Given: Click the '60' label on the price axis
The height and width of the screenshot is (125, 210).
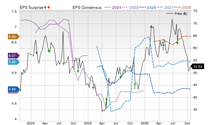Looking at the screenshot, I should click(x=195, y=48).
